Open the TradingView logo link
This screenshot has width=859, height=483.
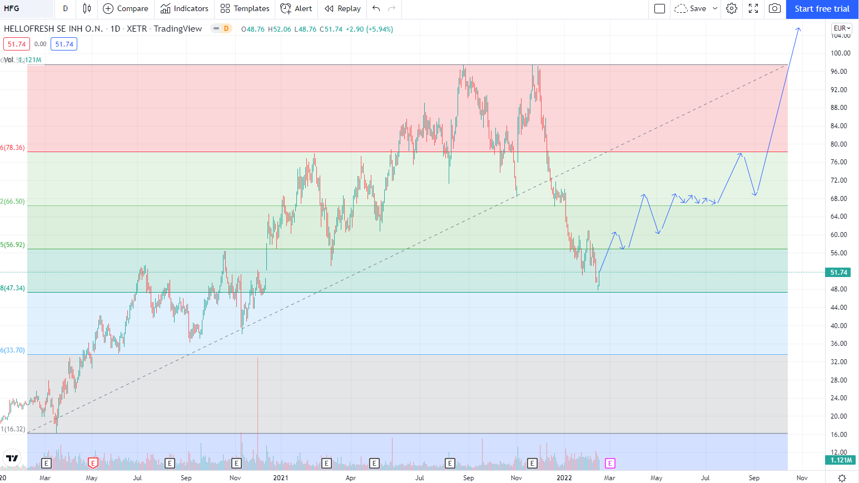tap(12, 459)
